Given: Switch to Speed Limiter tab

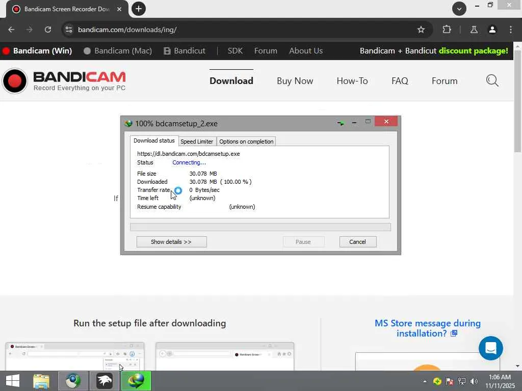Looking at the screenshot, I should coord(197,142).
